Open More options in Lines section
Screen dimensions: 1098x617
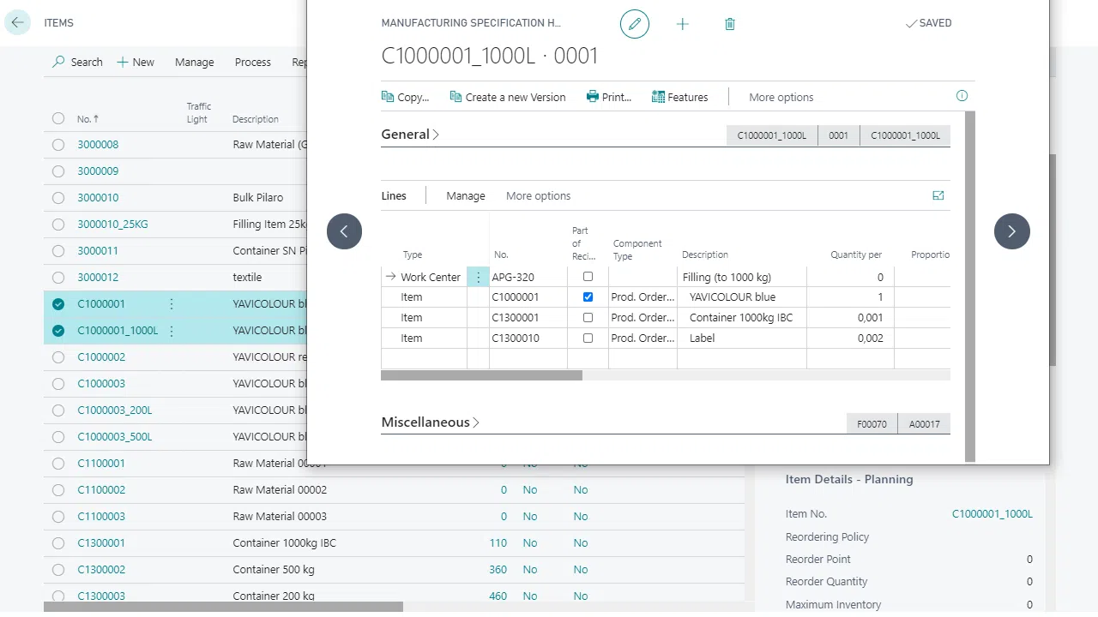pyautogui.click(x=538, y=196)
